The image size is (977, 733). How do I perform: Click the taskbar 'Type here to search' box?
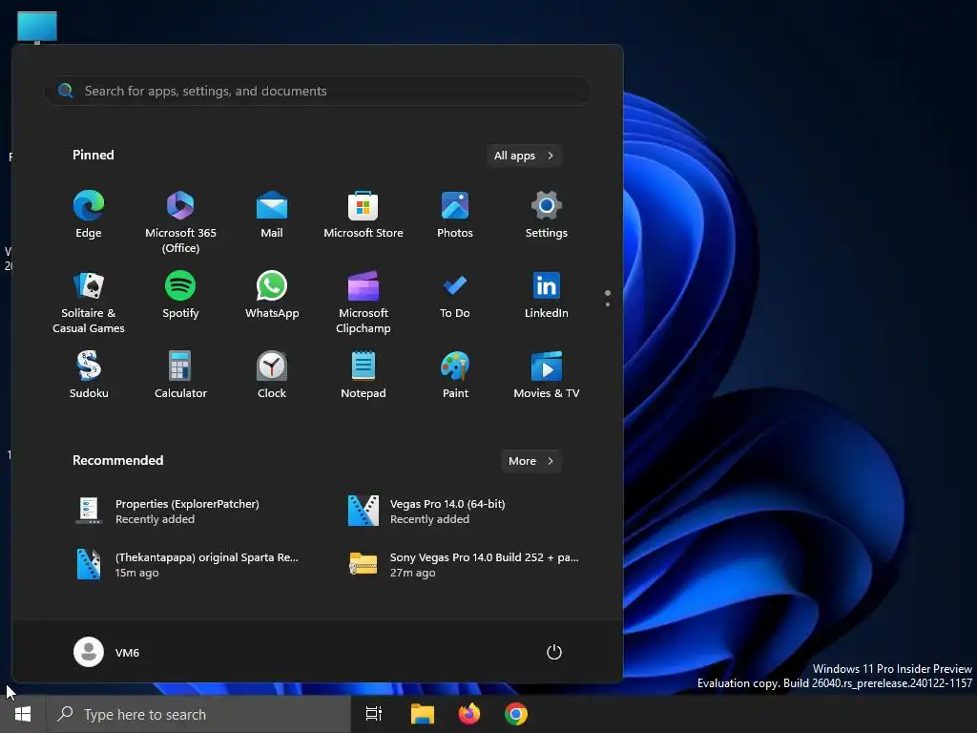(198, 714)
